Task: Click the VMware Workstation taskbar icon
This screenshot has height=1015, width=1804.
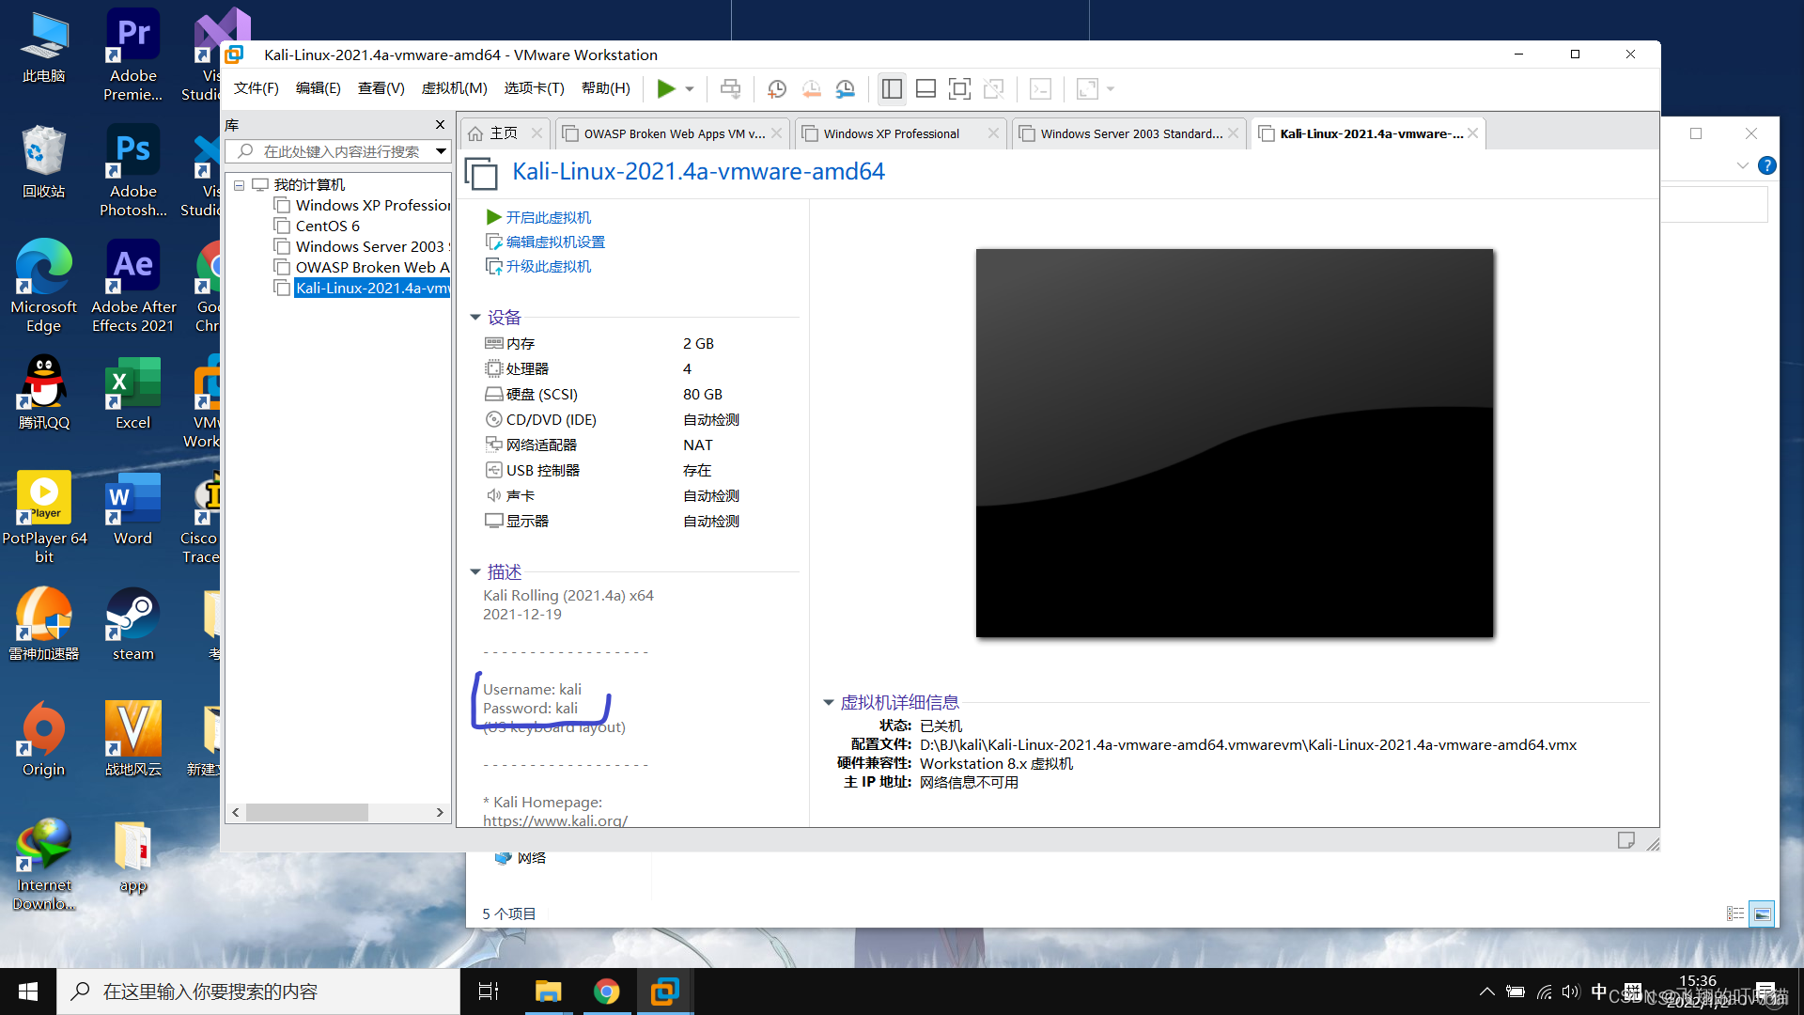Action: [665, 992]
